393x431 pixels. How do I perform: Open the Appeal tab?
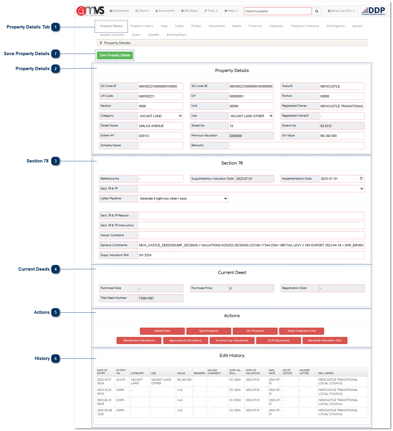pos(357,26)
